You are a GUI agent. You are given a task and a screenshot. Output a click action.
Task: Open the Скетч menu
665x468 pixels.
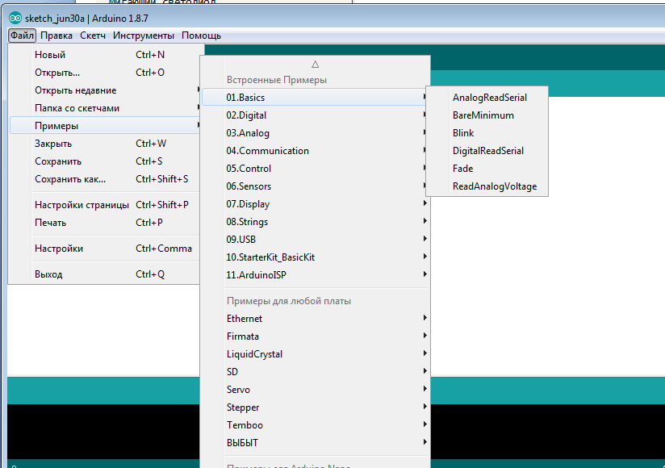click(x=93, y=36)
